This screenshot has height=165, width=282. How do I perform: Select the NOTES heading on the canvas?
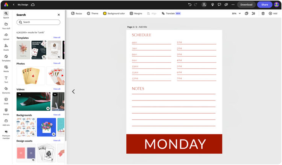point(138,88)
